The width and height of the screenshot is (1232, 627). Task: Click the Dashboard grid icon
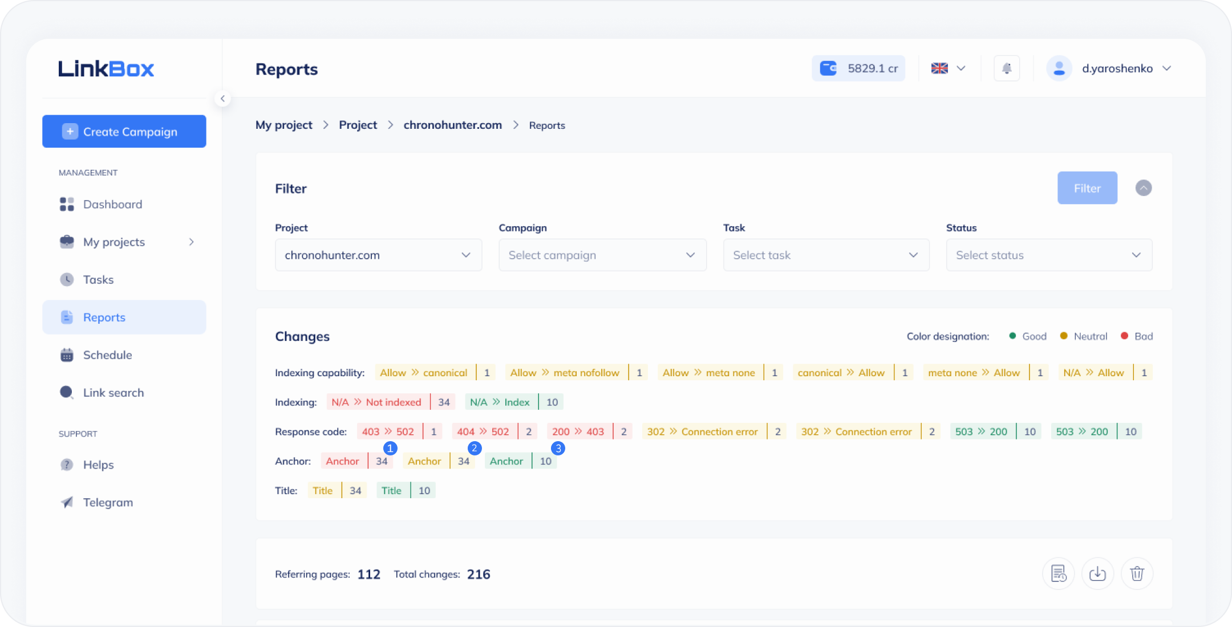click(x=67, y=204)
